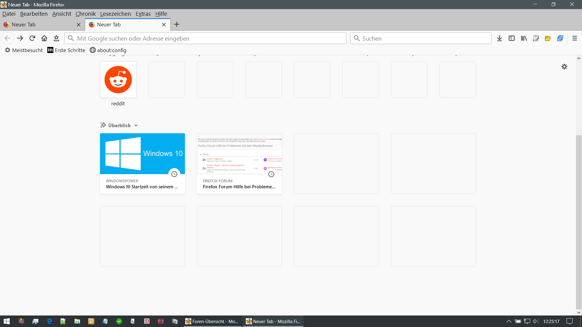The height and width of the screenshot is (327, 582).
Task: Click the scroll down arrow on scrollbar
Action: [x=579, y=312]
